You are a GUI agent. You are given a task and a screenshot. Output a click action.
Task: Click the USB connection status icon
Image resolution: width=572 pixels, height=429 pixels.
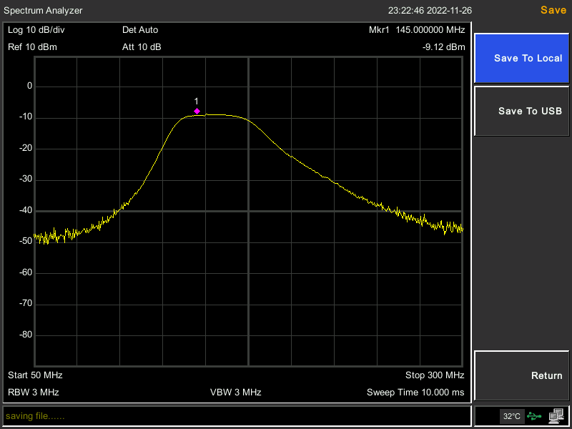[x=534, y=415]
